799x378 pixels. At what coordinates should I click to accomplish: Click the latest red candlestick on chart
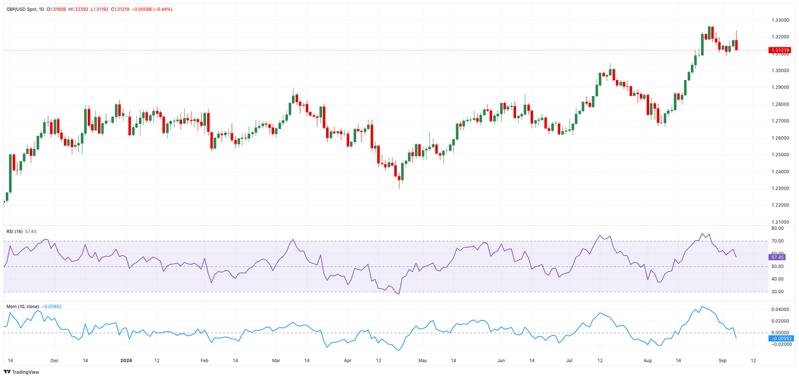[737, 45]
